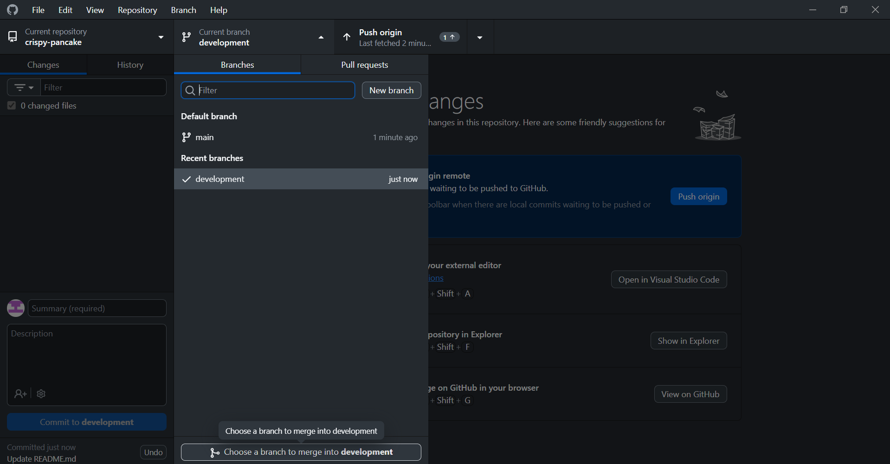This screenshot has width=890, height=464.
Task: Click the branch icon beside Current branch
Action: 187,37
